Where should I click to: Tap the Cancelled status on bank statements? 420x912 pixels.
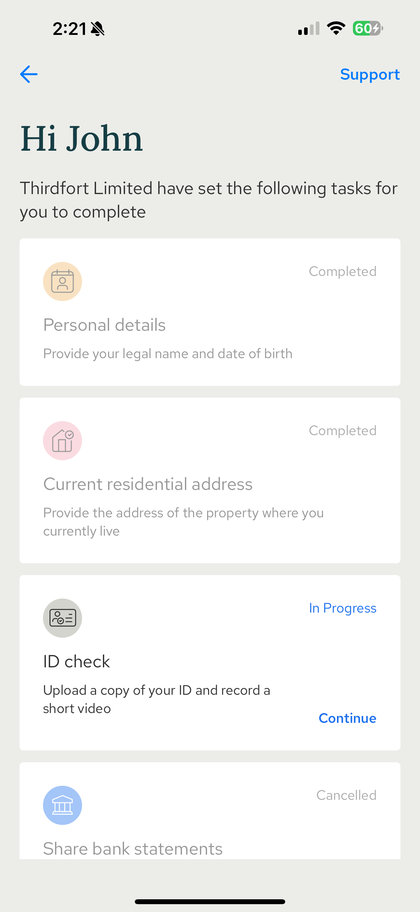coord(346,795)
